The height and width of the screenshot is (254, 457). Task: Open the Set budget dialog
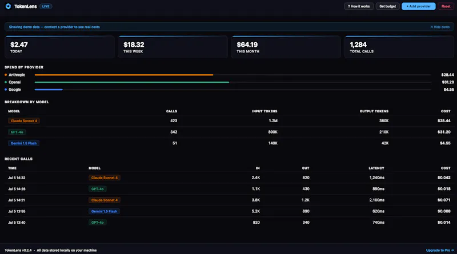click(x=387, y=6)
